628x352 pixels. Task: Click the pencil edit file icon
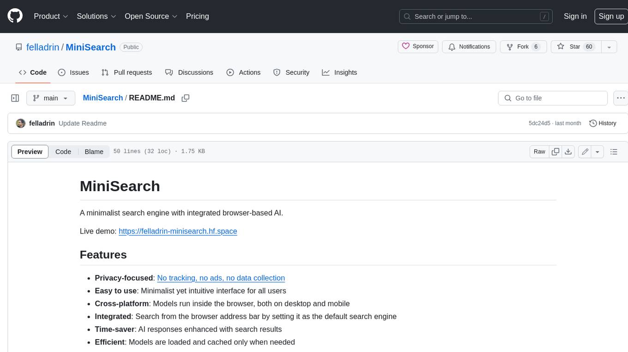585,152
